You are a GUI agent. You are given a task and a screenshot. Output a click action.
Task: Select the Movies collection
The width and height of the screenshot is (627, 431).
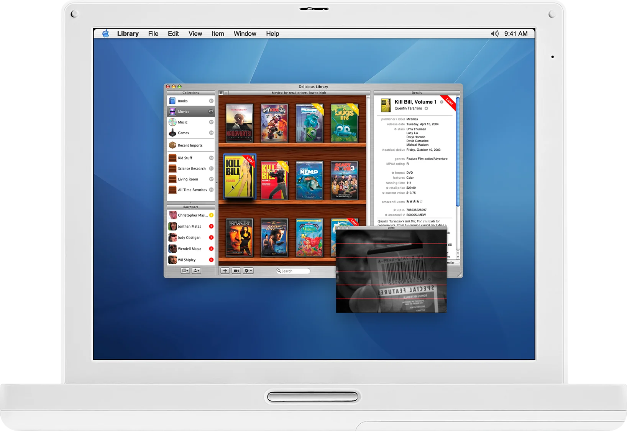click(x=191, y=112)
